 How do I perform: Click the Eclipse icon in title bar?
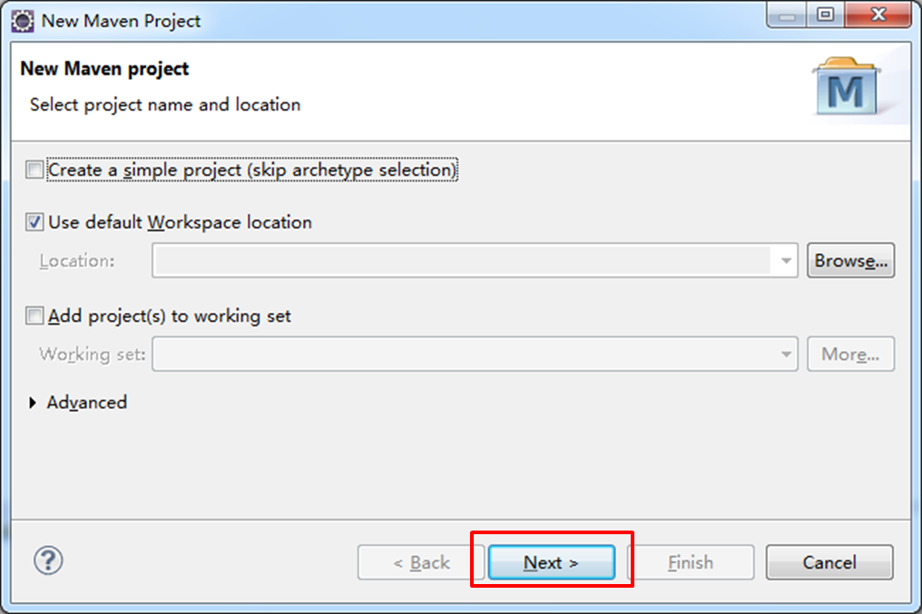[x=23, y=21]
